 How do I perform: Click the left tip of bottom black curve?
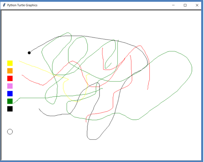39,109
